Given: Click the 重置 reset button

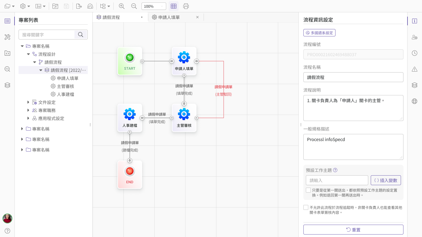Looking at the screenshot, I should click(353, 230).
